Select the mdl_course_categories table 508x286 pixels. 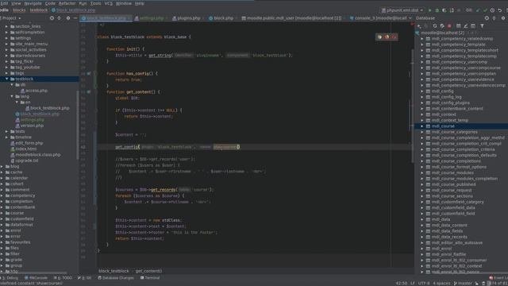454,132
